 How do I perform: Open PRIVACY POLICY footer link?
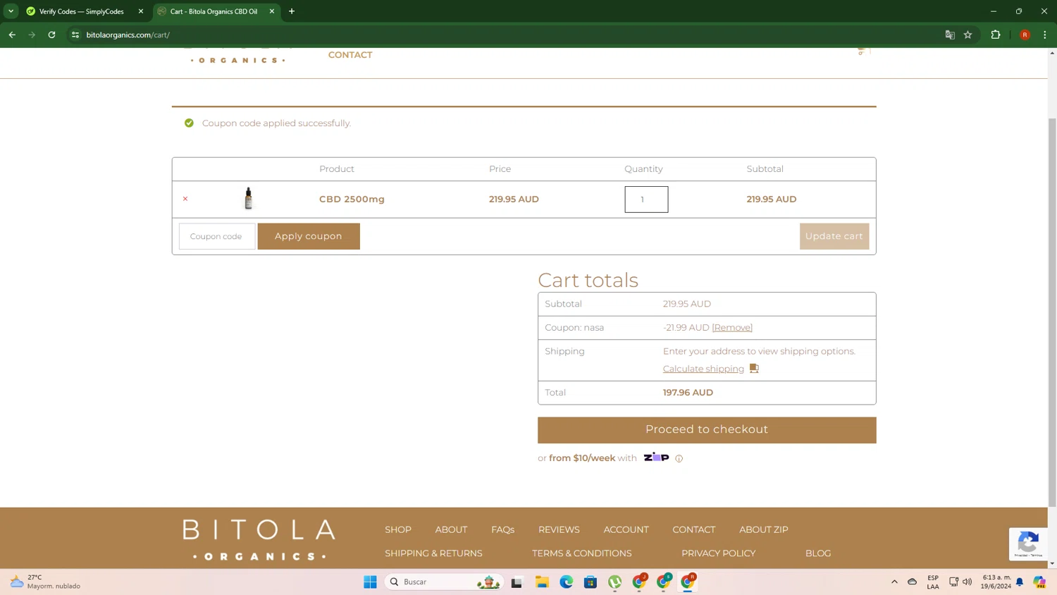coord(718,553)
